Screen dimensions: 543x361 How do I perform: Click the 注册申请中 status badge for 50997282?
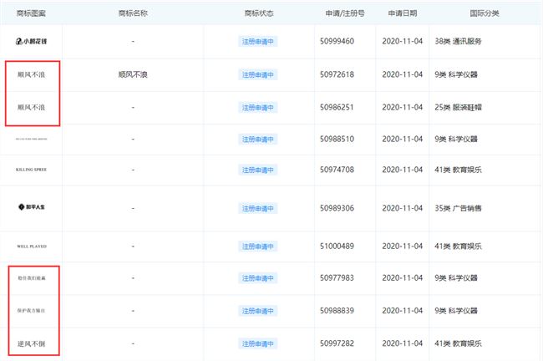point(257,343)
